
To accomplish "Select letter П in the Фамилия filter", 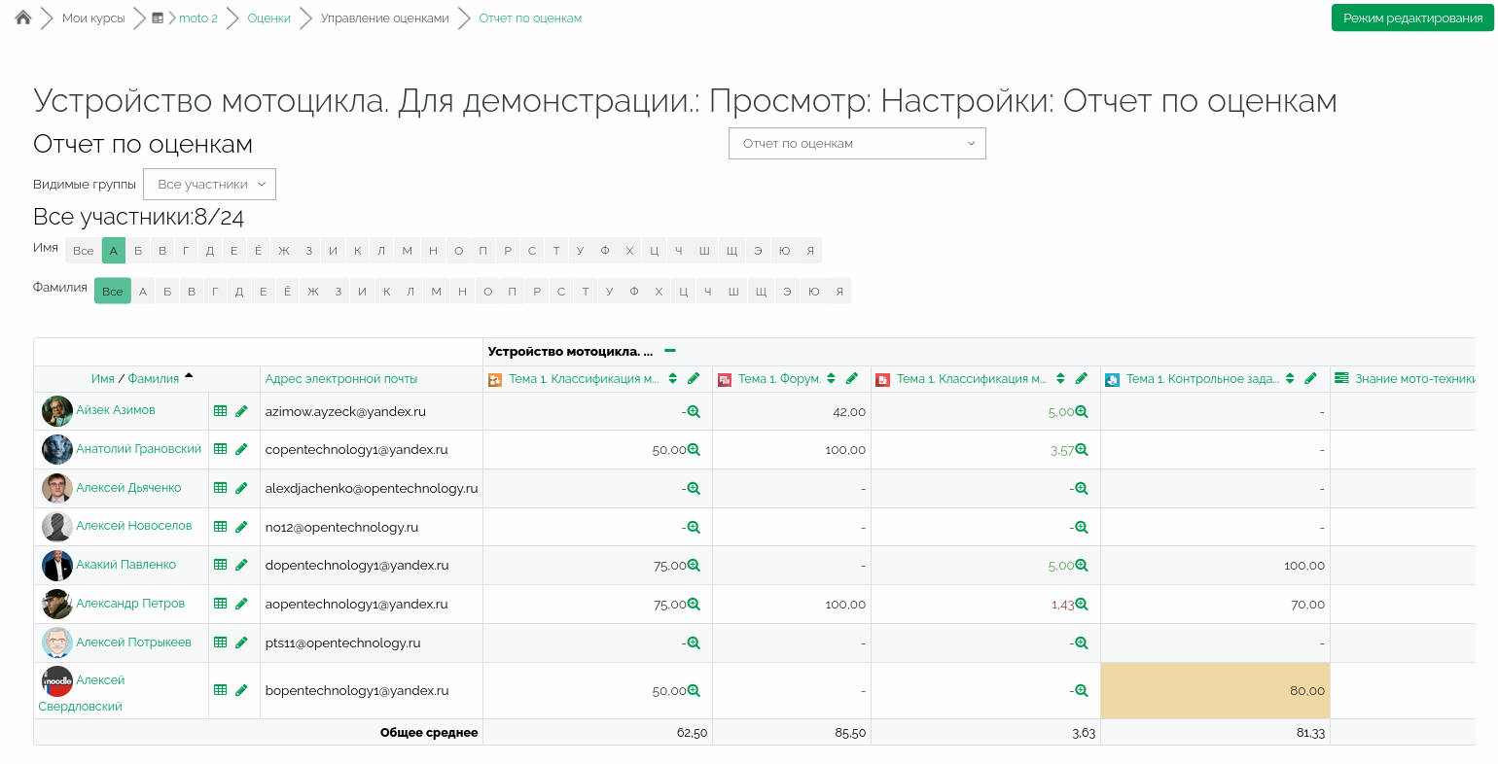I will coord(513,292).
